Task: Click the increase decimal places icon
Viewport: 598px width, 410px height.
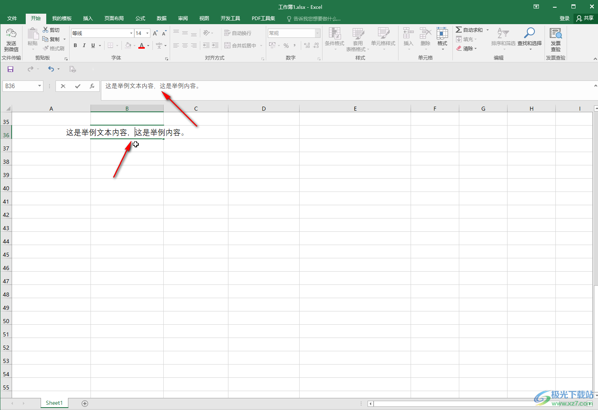Action: click(307, 45)
